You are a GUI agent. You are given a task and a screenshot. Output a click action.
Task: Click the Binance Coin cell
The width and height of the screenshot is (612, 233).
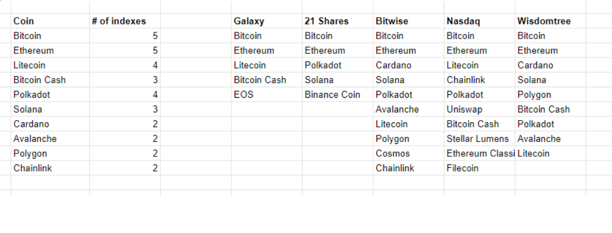pyautogui.click(x=338, y=94)
